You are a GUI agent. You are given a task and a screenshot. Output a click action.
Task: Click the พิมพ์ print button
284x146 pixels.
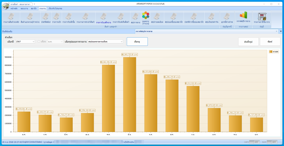coord(270,41)
